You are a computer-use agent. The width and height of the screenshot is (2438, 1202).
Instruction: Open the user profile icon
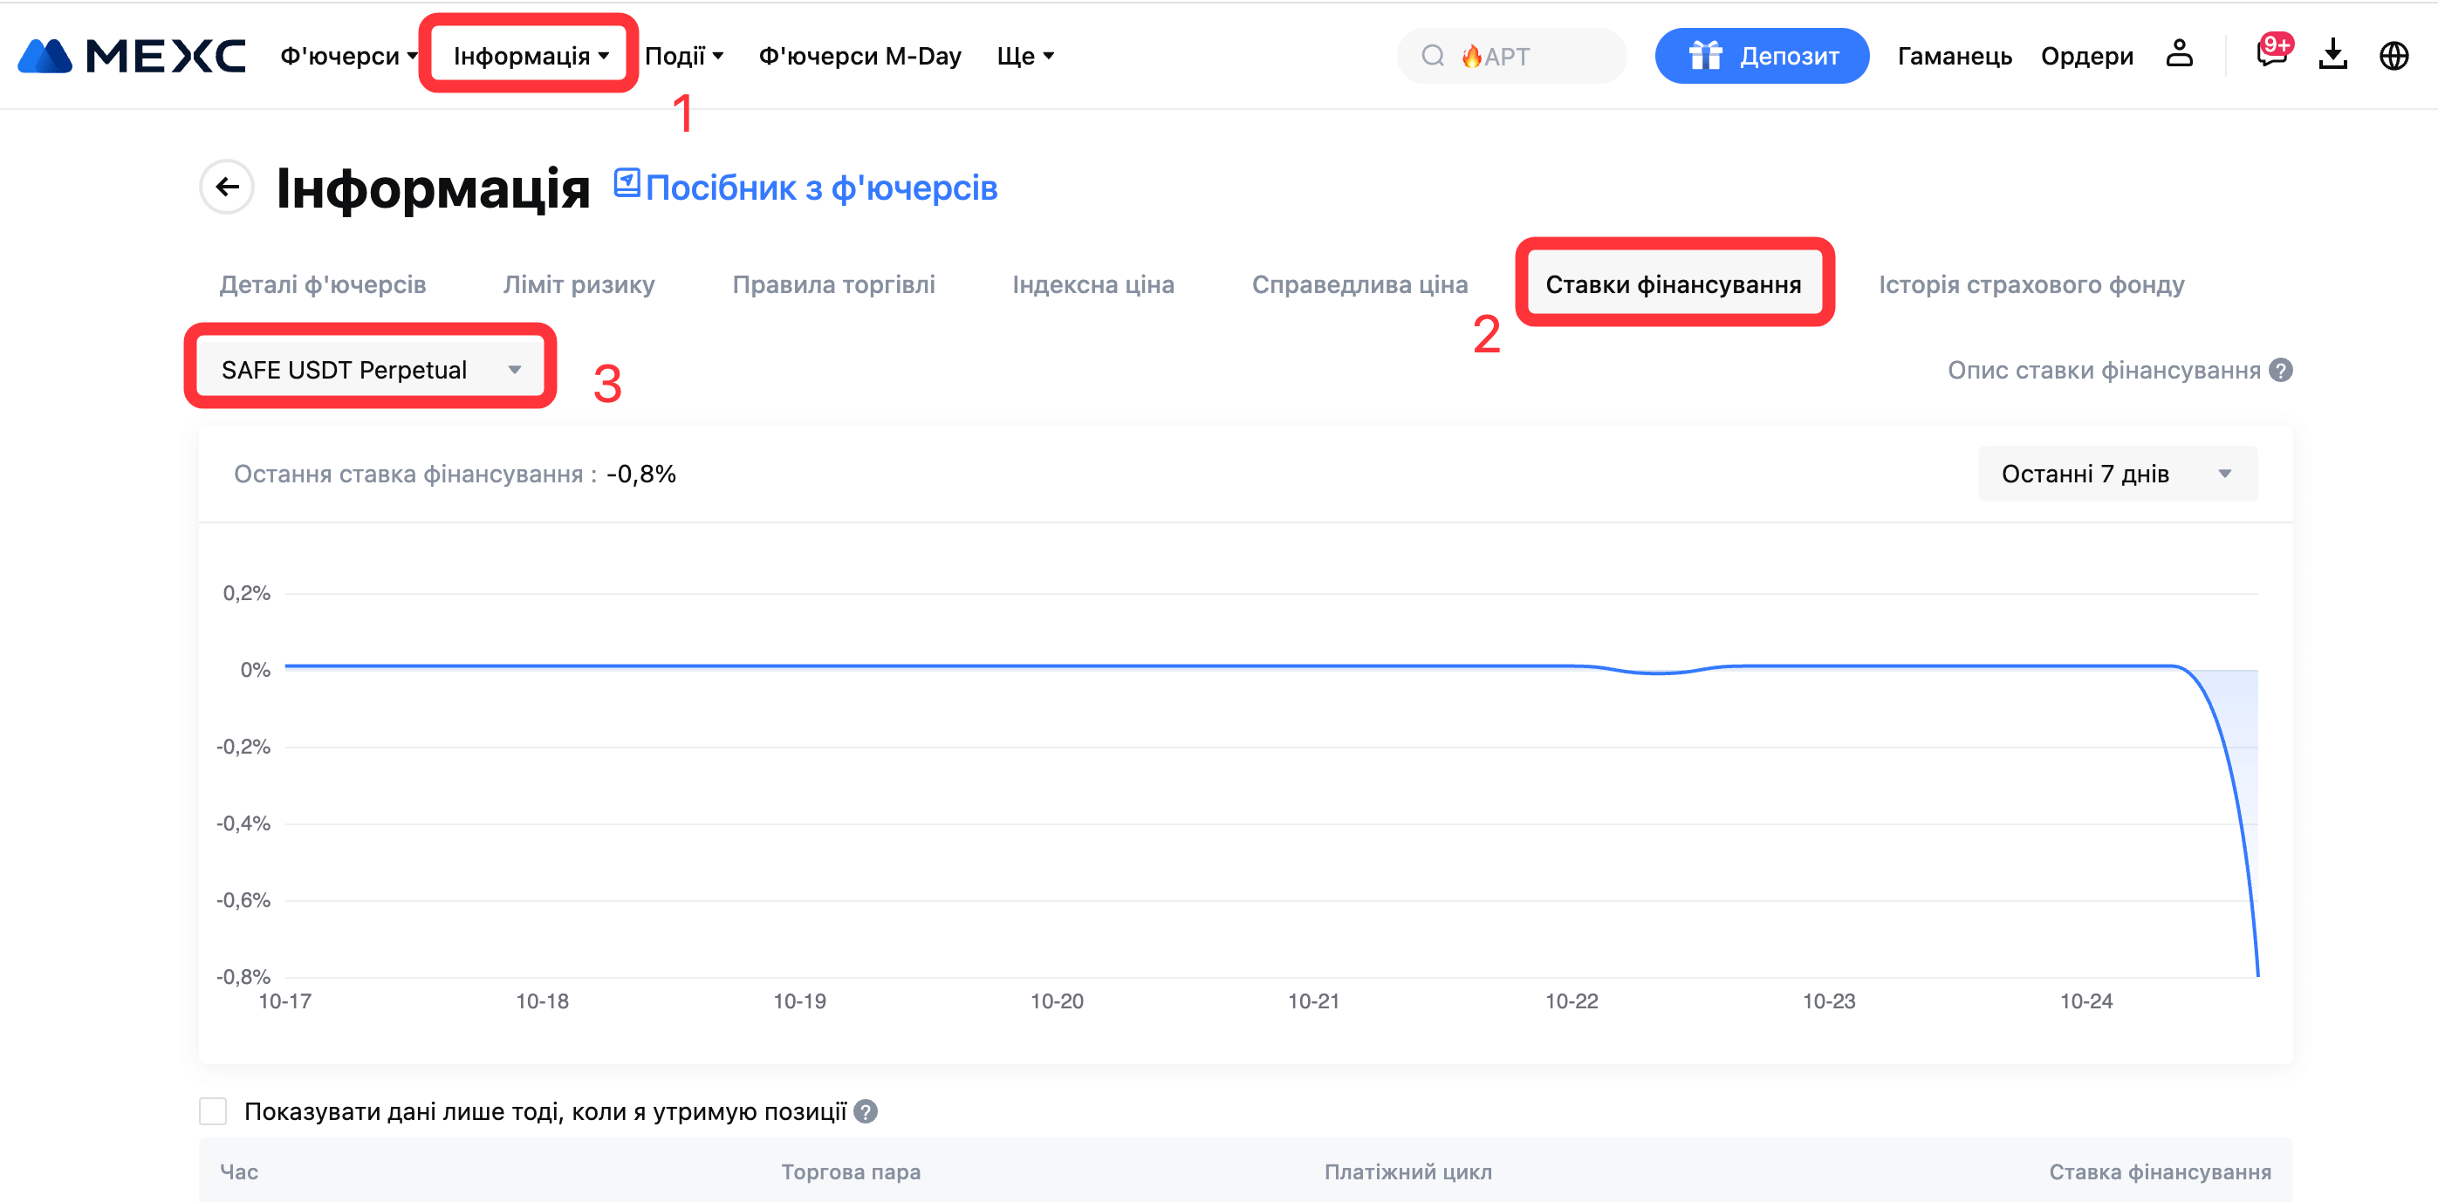2179,55
